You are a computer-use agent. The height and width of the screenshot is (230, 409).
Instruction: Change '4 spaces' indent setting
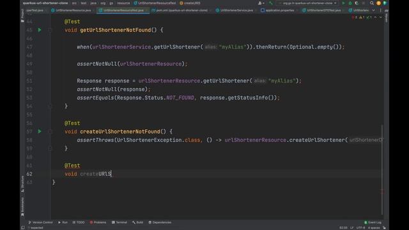pos(374,227)
